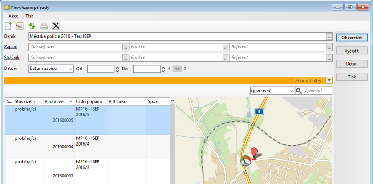Open the Akce menu
373x184 pixels.
tap(14, 16)
